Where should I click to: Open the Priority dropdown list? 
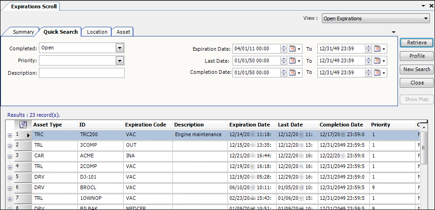tap(120, 60)
